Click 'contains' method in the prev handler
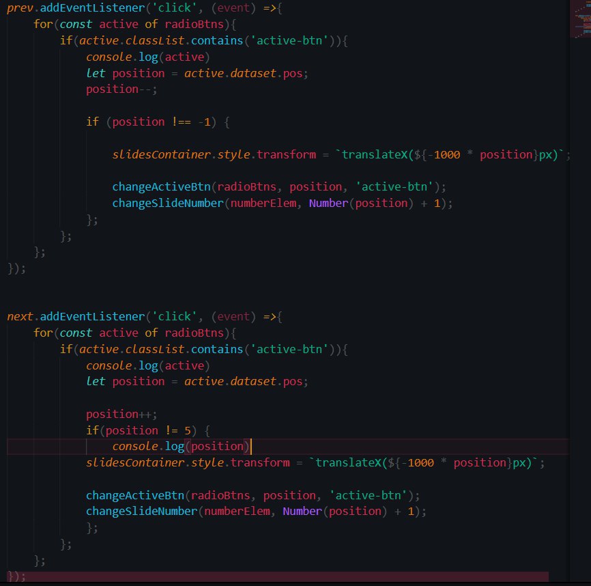The height and width of the screenshot is (586, 591). (x=217, y=40)
